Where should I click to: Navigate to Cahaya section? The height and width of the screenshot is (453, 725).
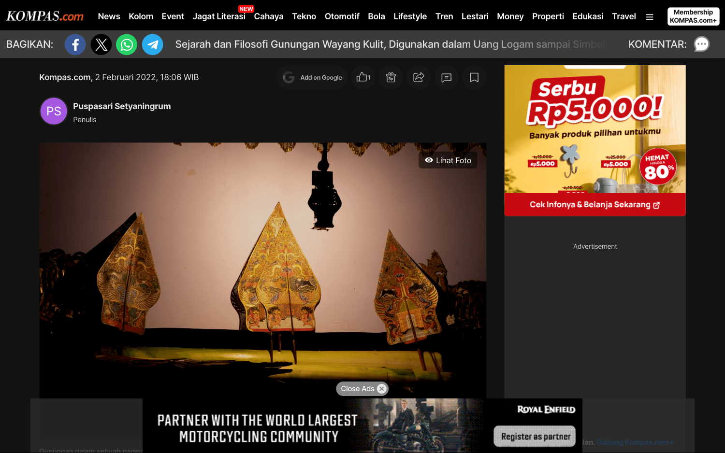pyautogui.click(x=269, y=16)
